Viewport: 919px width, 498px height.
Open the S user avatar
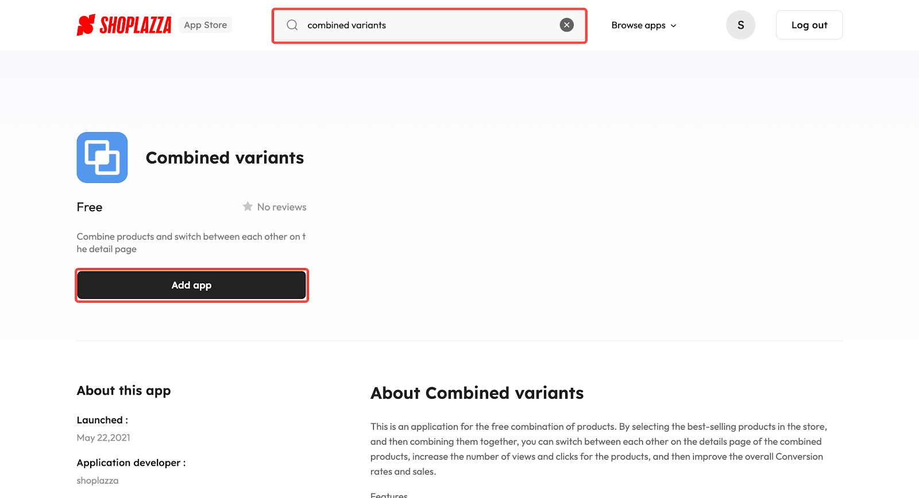coord(740,25)
